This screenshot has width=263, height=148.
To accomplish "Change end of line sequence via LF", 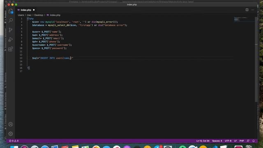I will point(235,141).
